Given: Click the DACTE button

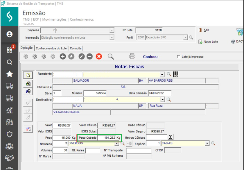Looking at the screenshot, I should pyautogui.click(x=238, y=41).
